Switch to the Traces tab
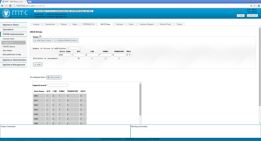261x141 pixels. coord(179,24)
